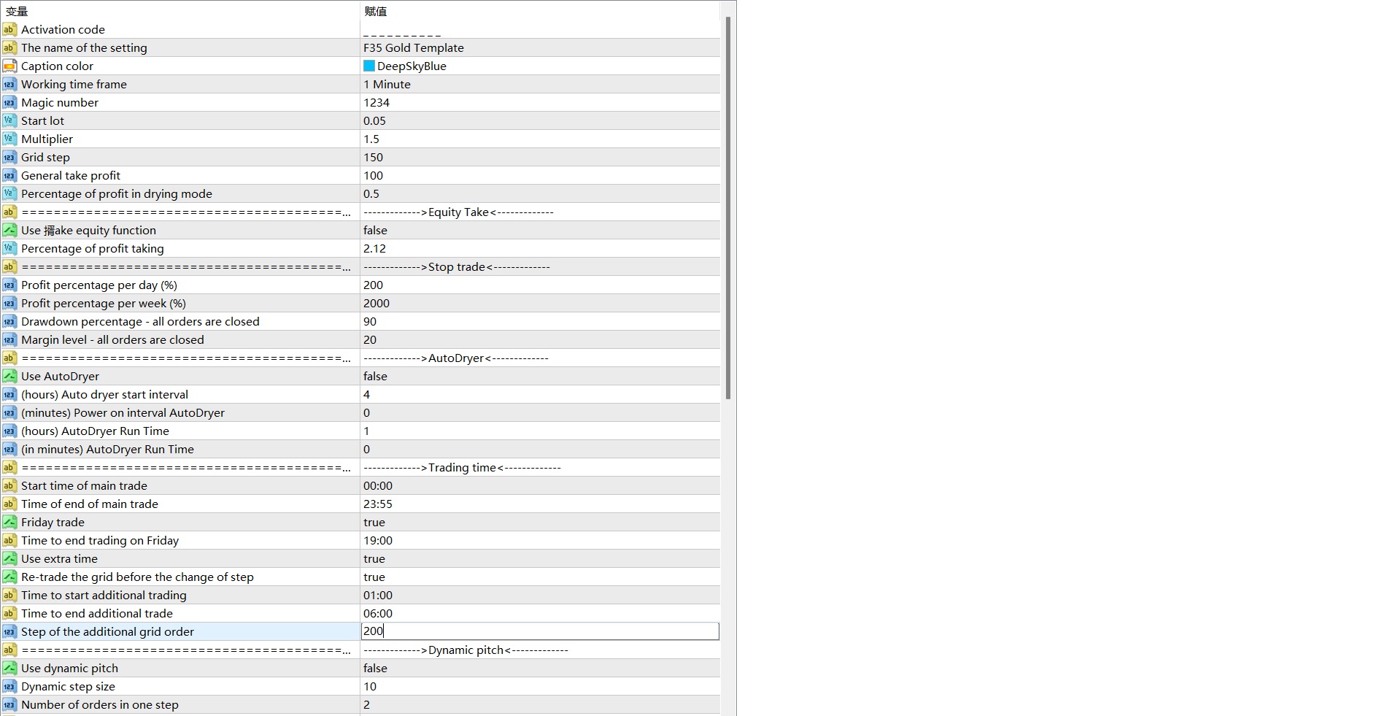Screen dimensions: 1379x716
Task: Click the 'false' value of Use take equity function
Action: (375, 230)
